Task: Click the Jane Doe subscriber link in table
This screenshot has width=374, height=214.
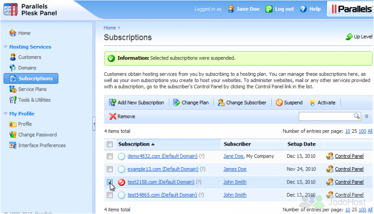Action: pos(233,156)
